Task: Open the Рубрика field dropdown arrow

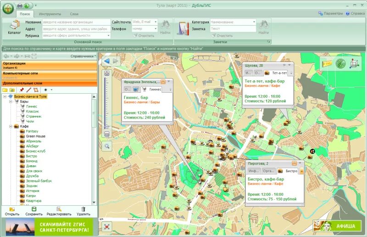Action: [x=108, y=36]
